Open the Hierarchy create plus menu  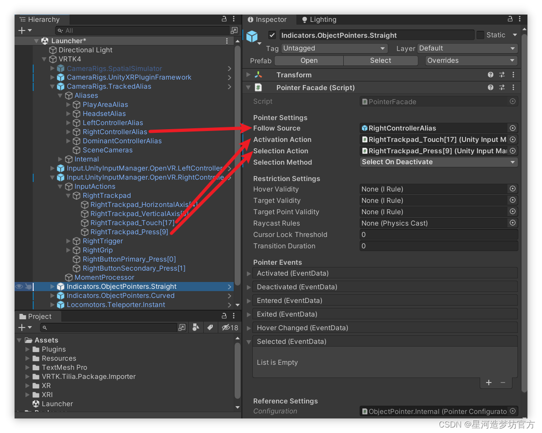point(25,30)
